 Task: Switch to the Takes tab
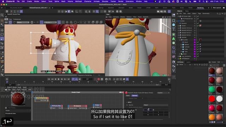[x=187, y=11]
